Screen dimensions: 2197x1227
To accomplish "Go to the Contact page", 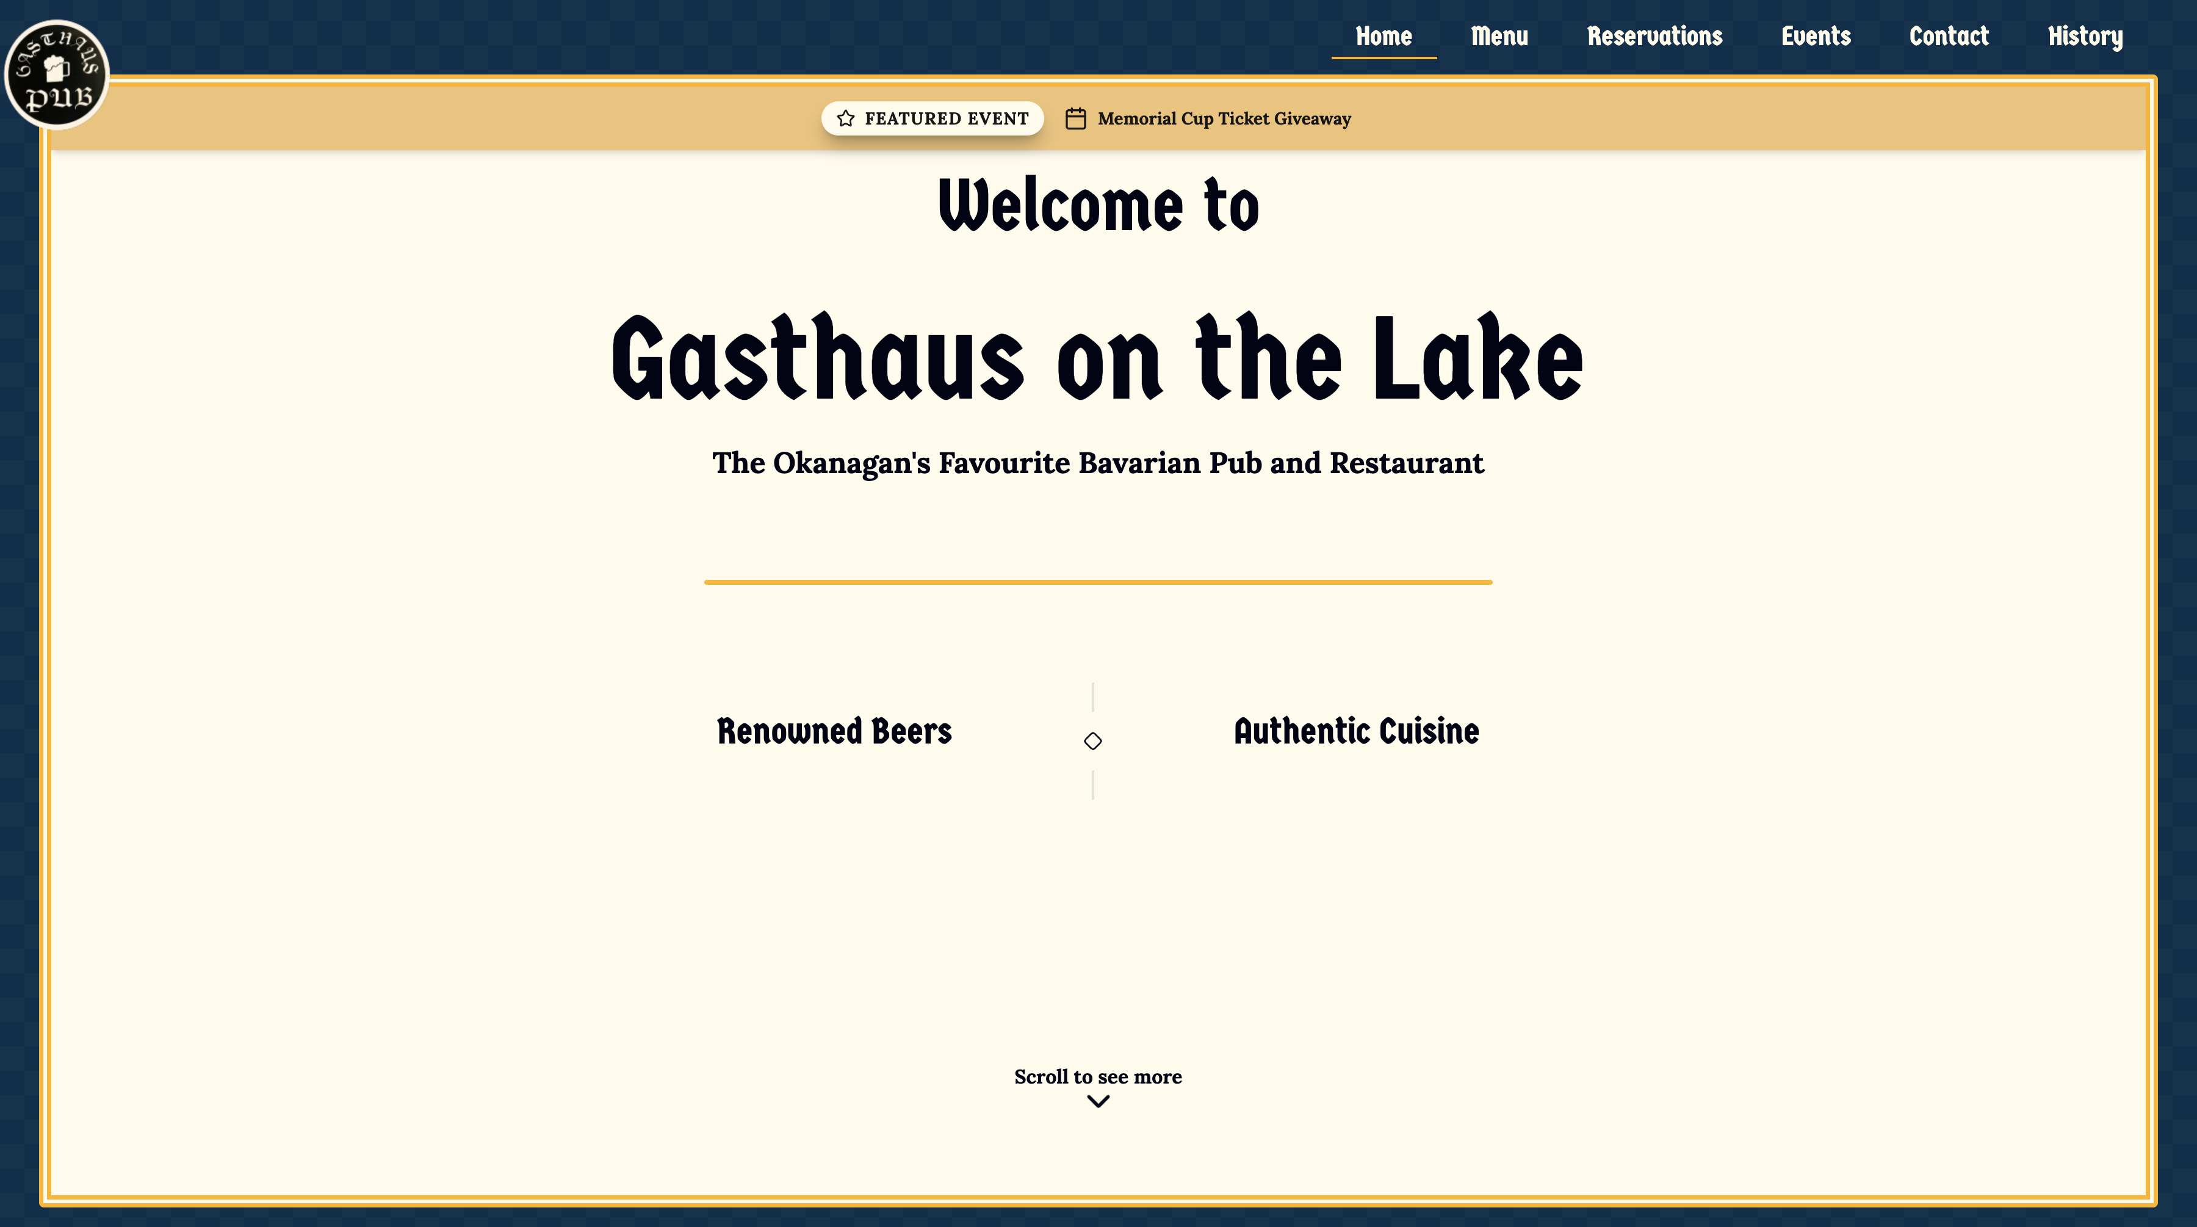I will click(1949, 36).
